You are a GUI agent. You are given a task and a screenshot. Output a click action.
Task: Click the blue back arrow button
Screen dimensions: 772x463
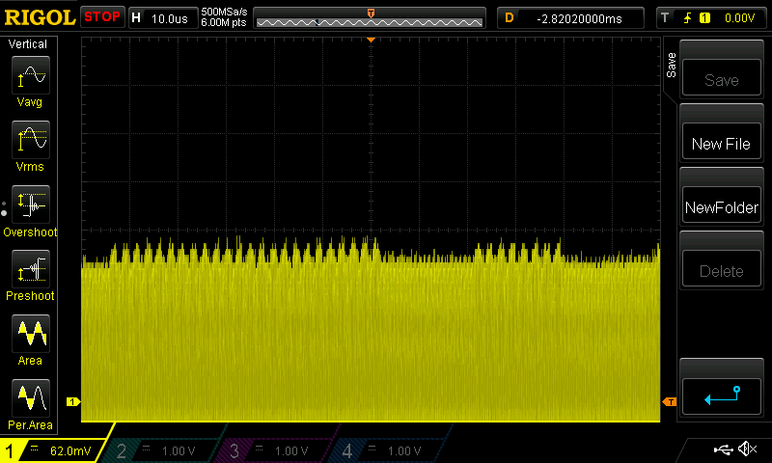point(721,396)
